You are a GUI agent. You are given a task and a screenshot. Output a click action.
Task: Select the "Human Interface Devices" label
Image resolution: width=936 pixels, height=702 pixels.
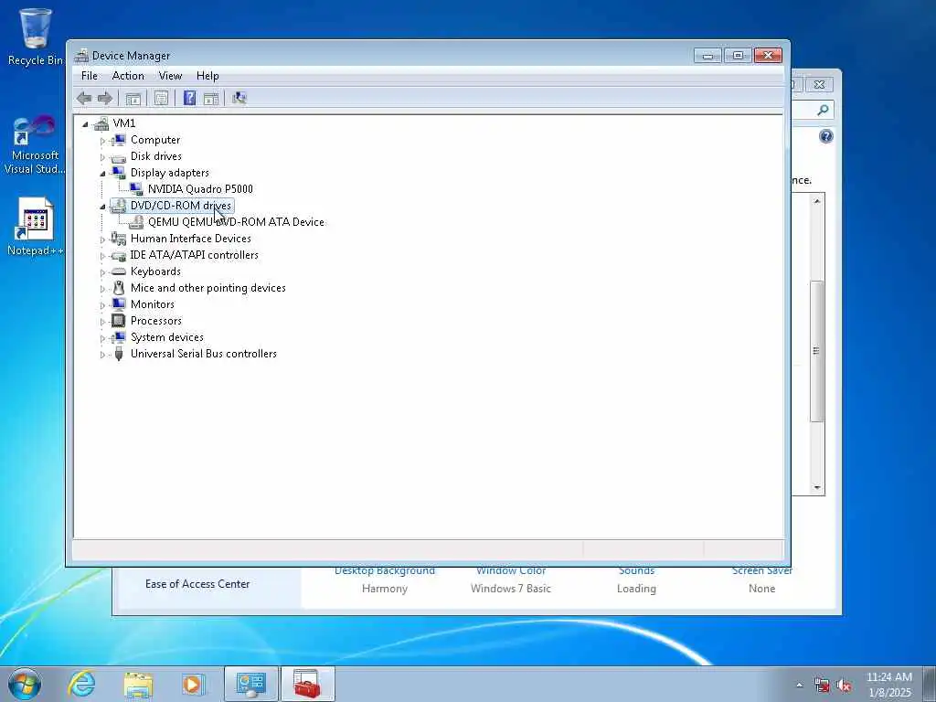(191, 239)
